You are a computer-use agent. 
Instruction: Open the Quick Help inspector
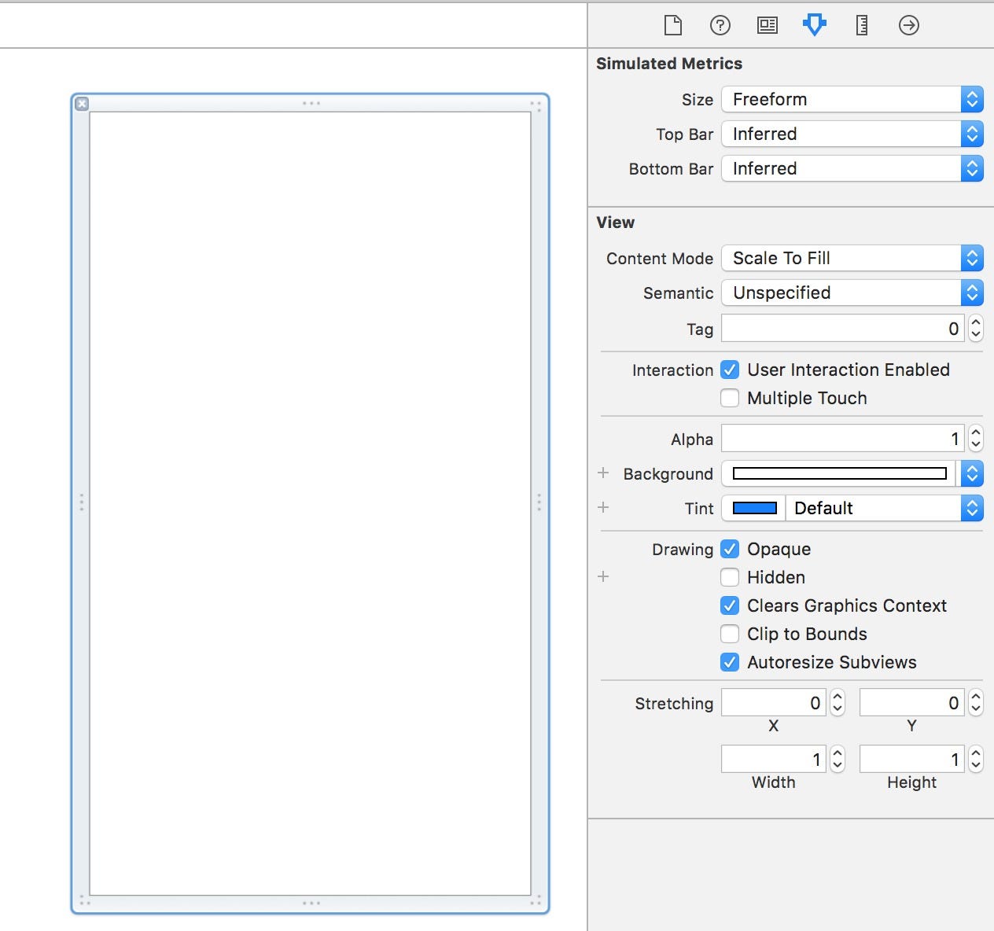pyautogui.click(x=720, y=25)
